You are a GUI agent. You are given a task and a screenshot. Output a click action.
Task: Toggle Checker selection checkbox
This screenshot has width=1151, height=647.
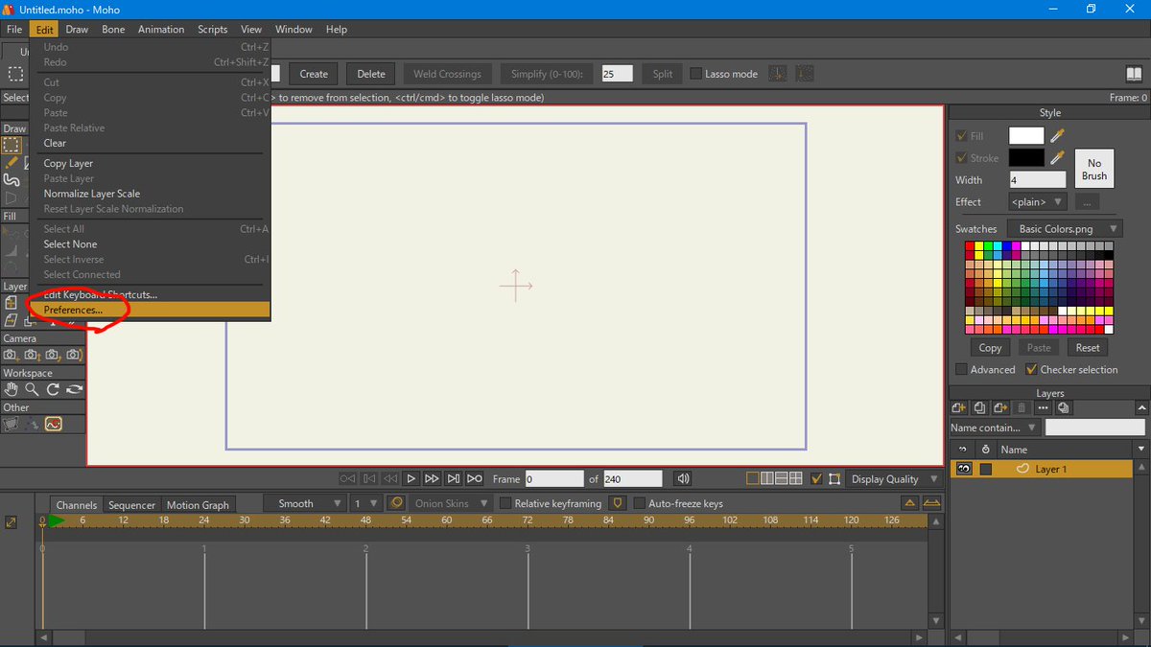point(1032,369)
